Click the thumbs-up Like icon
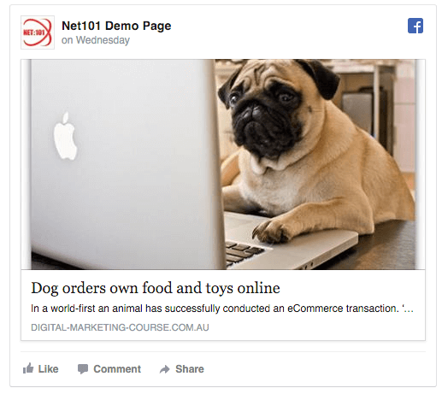Image resolution: width=442 pixels, height=394 pixels. pos(28,368)
